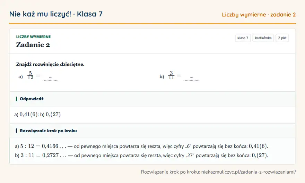Click the step 'b) 3 : 11 = 0,2727...' line
This screenshot has height=183, width=305.
[141, 155]
